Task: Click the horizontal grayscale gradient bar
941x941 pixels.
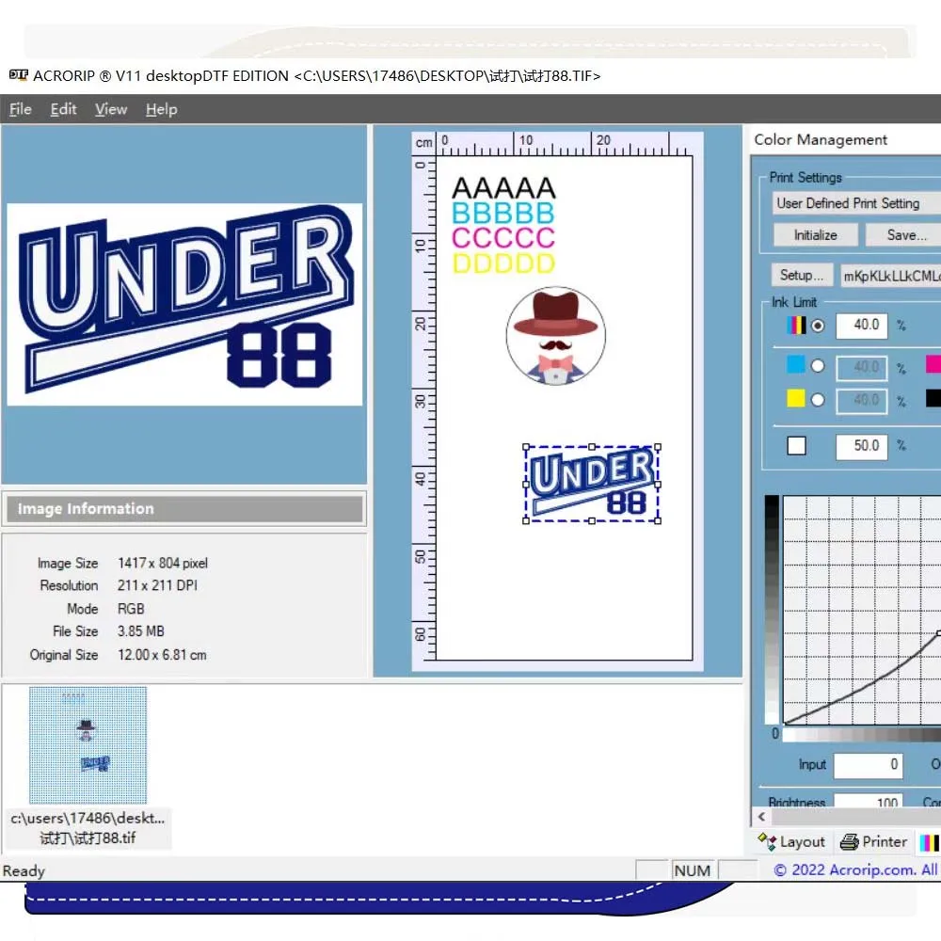Action: 862,735
